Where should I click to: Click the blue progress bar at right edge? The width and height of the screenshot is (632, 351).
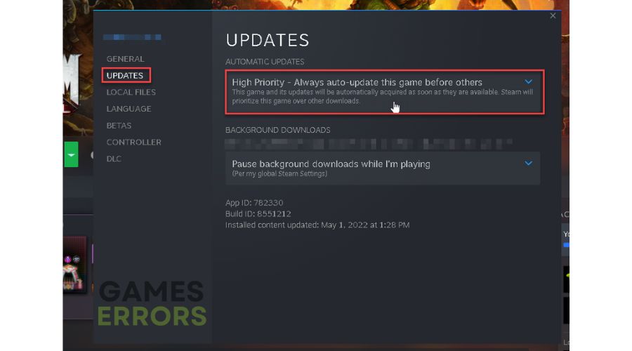[x=566, y=245]
